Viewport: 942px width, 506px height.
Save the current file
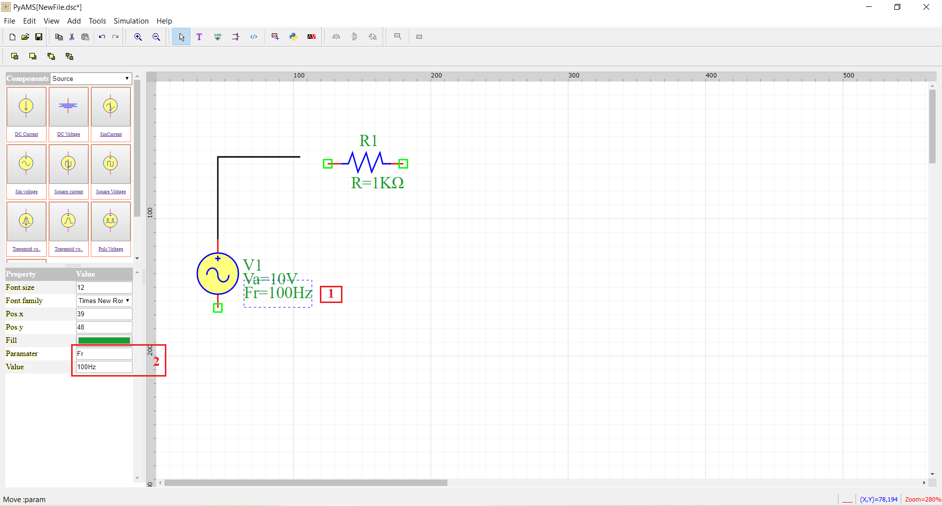click(x=39, y=37)
